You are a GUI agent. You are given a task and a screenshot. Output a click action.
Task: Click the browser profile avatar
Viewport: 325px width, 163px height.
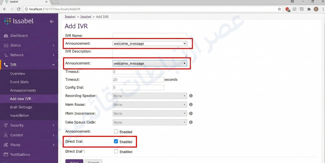[316, 9]
